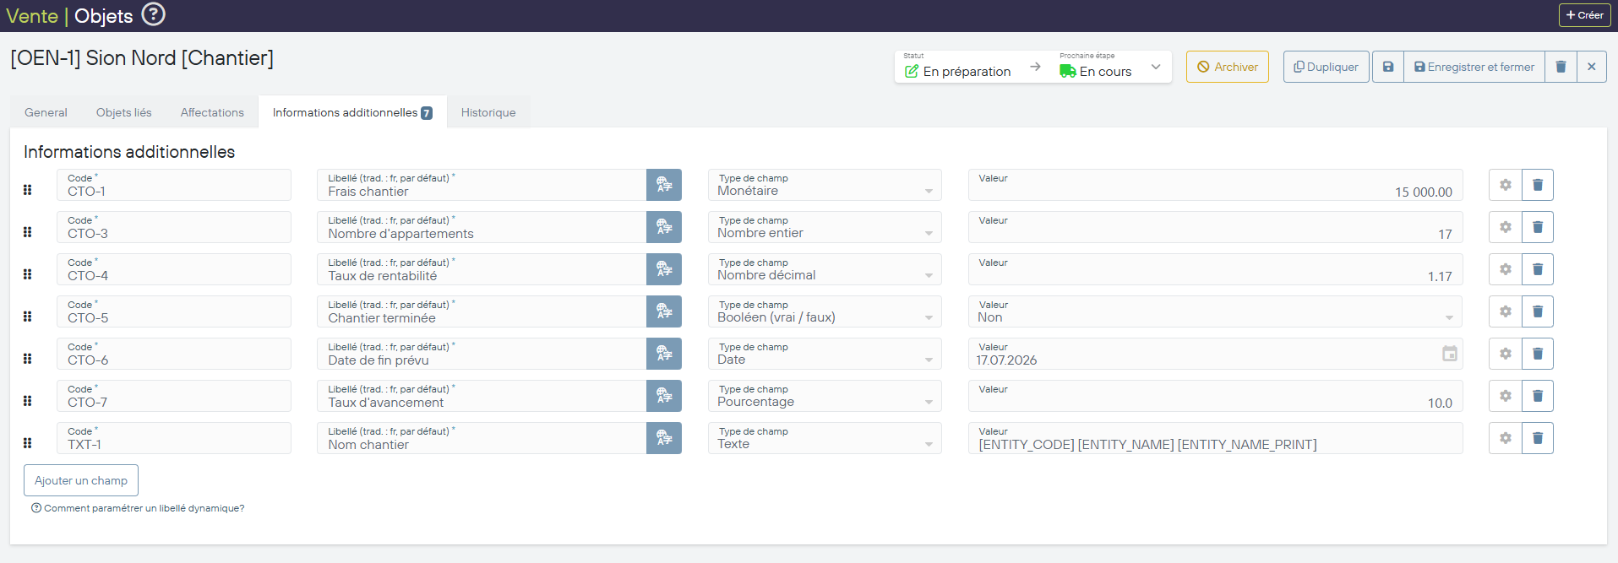
Task: Click the Archiver button
Action: (1227, 67)
